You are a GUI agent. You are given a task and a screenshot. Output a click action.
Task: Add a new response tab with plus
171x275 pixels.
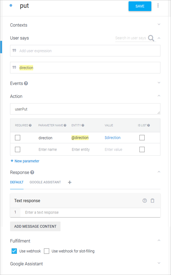70,182
